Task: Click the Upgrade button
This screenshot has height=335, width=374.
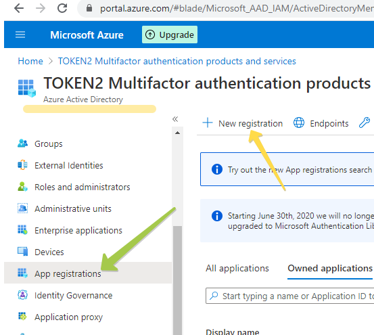Action: 170,35
